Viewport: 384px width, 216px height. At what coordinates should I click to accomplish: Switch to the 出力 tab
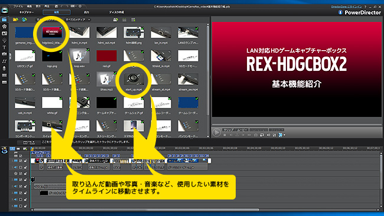click(87, 12)
